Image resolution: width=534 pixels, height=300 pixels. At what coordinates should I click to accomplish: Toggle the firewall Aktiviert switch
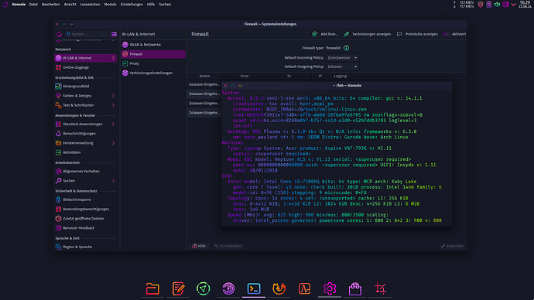447,34
